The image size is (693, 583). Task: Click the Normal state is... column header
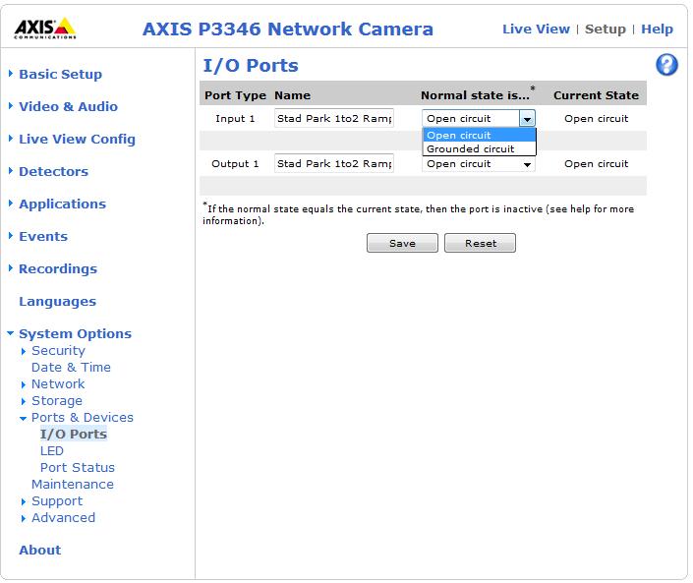click(477, 94)
